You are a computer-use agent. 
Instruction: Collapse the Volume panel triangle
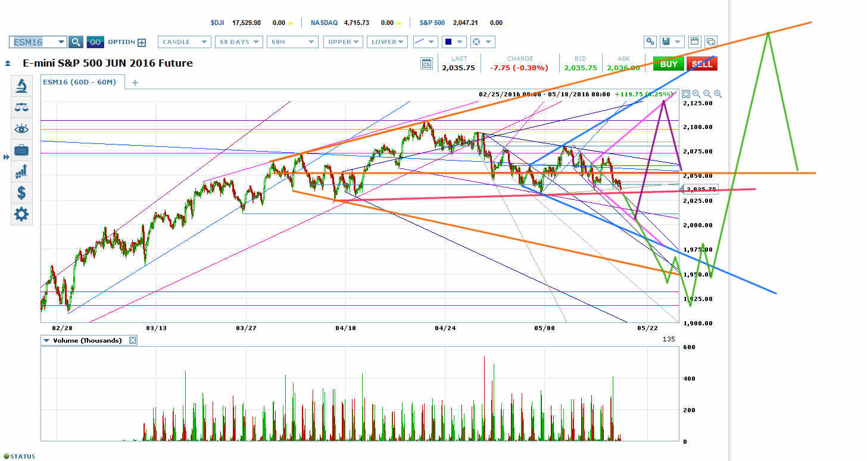coord(46,340)
